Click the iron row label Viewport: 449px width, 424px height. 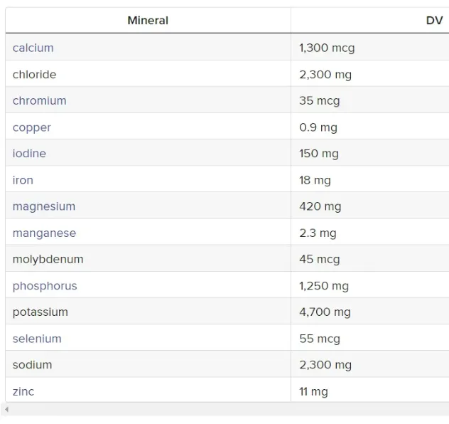(23, 180)
